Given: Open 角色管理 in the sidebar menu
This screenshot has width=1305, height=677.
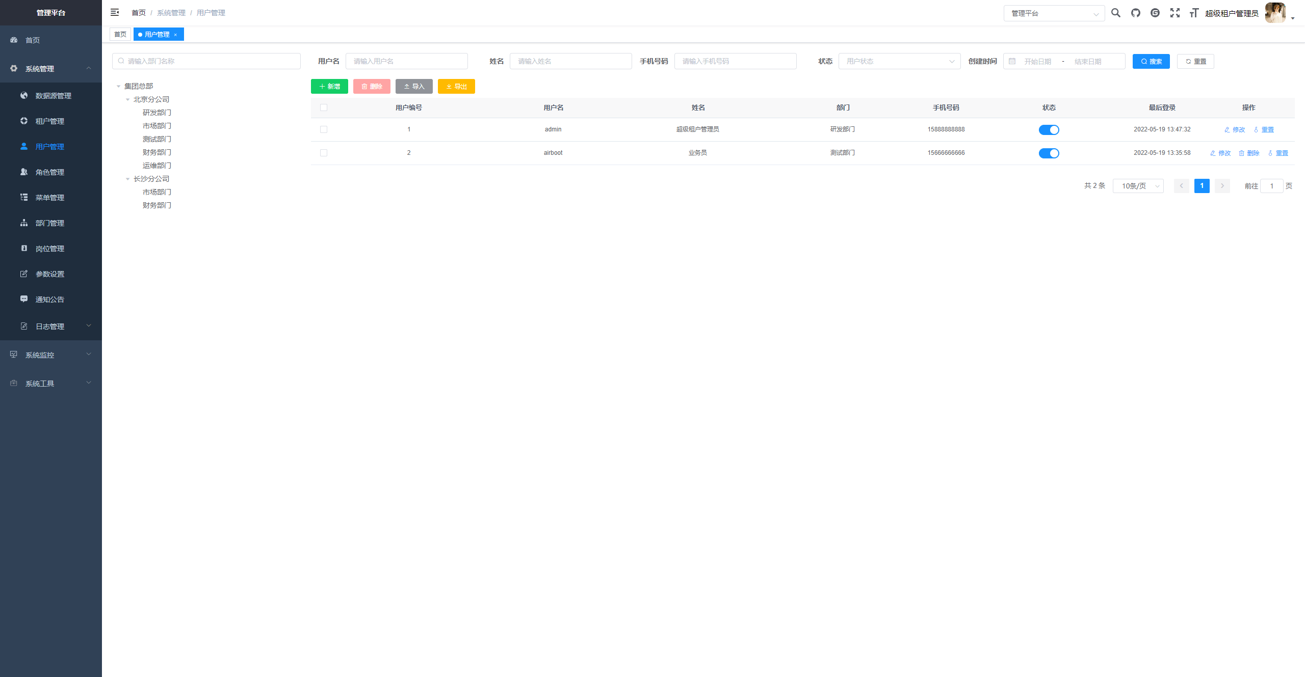Looking at the screenshot, I should (49, 172).
